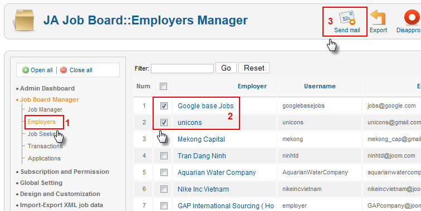
Task: Expand Subscription and Permission section
Action: tap(65, 172)
